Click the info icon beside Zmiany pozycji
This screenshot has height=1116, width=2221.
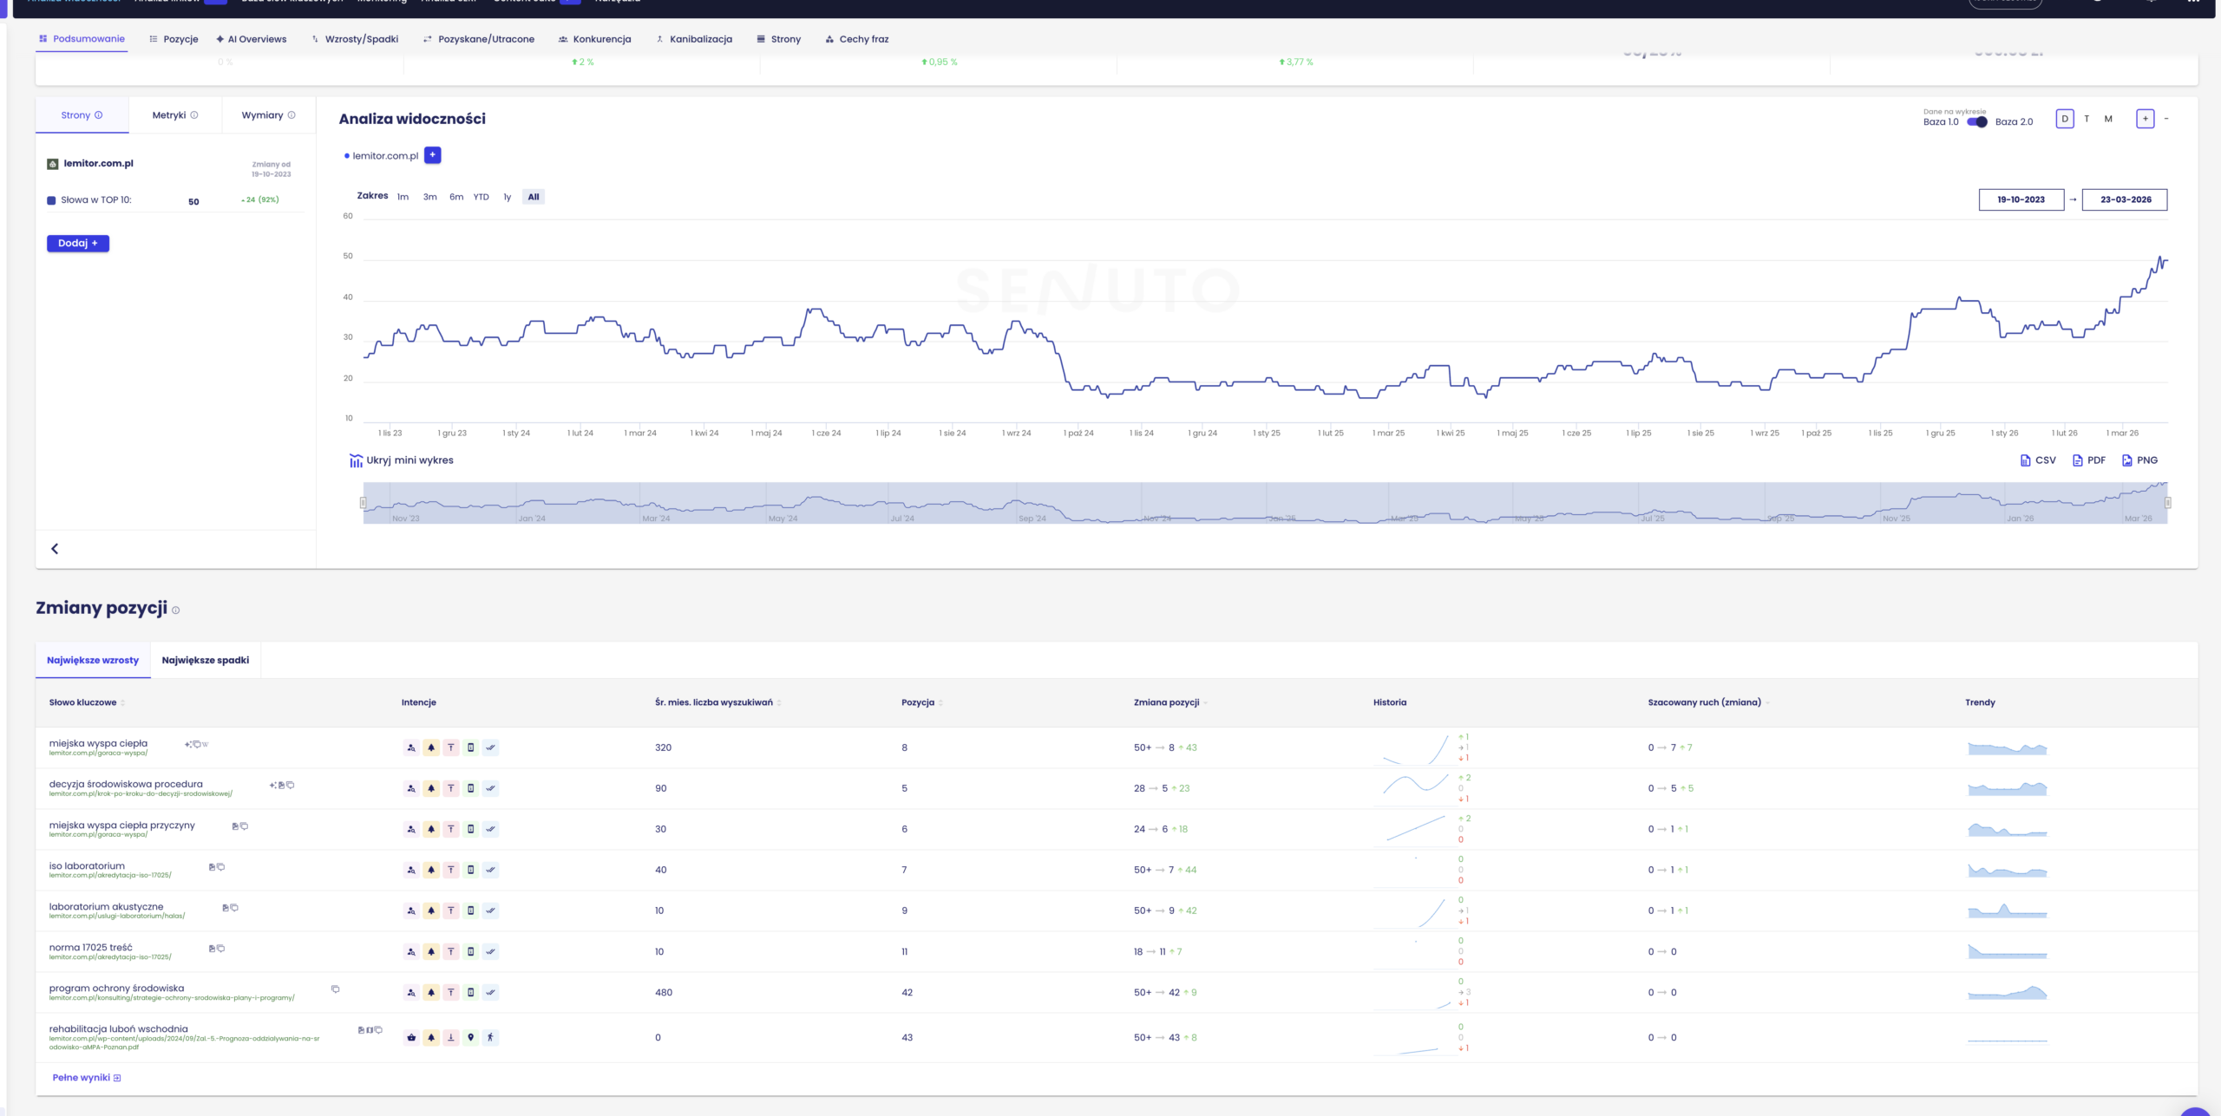pyautogui.click(x=175, y=610)
